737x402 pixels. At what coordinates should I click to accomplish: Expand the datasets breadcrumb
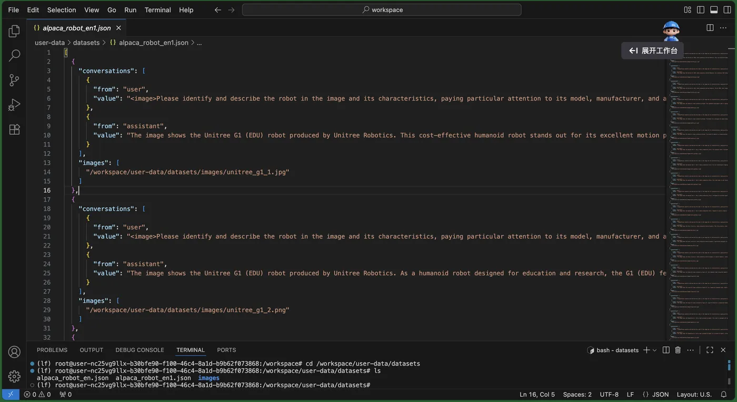pos(86,43)
